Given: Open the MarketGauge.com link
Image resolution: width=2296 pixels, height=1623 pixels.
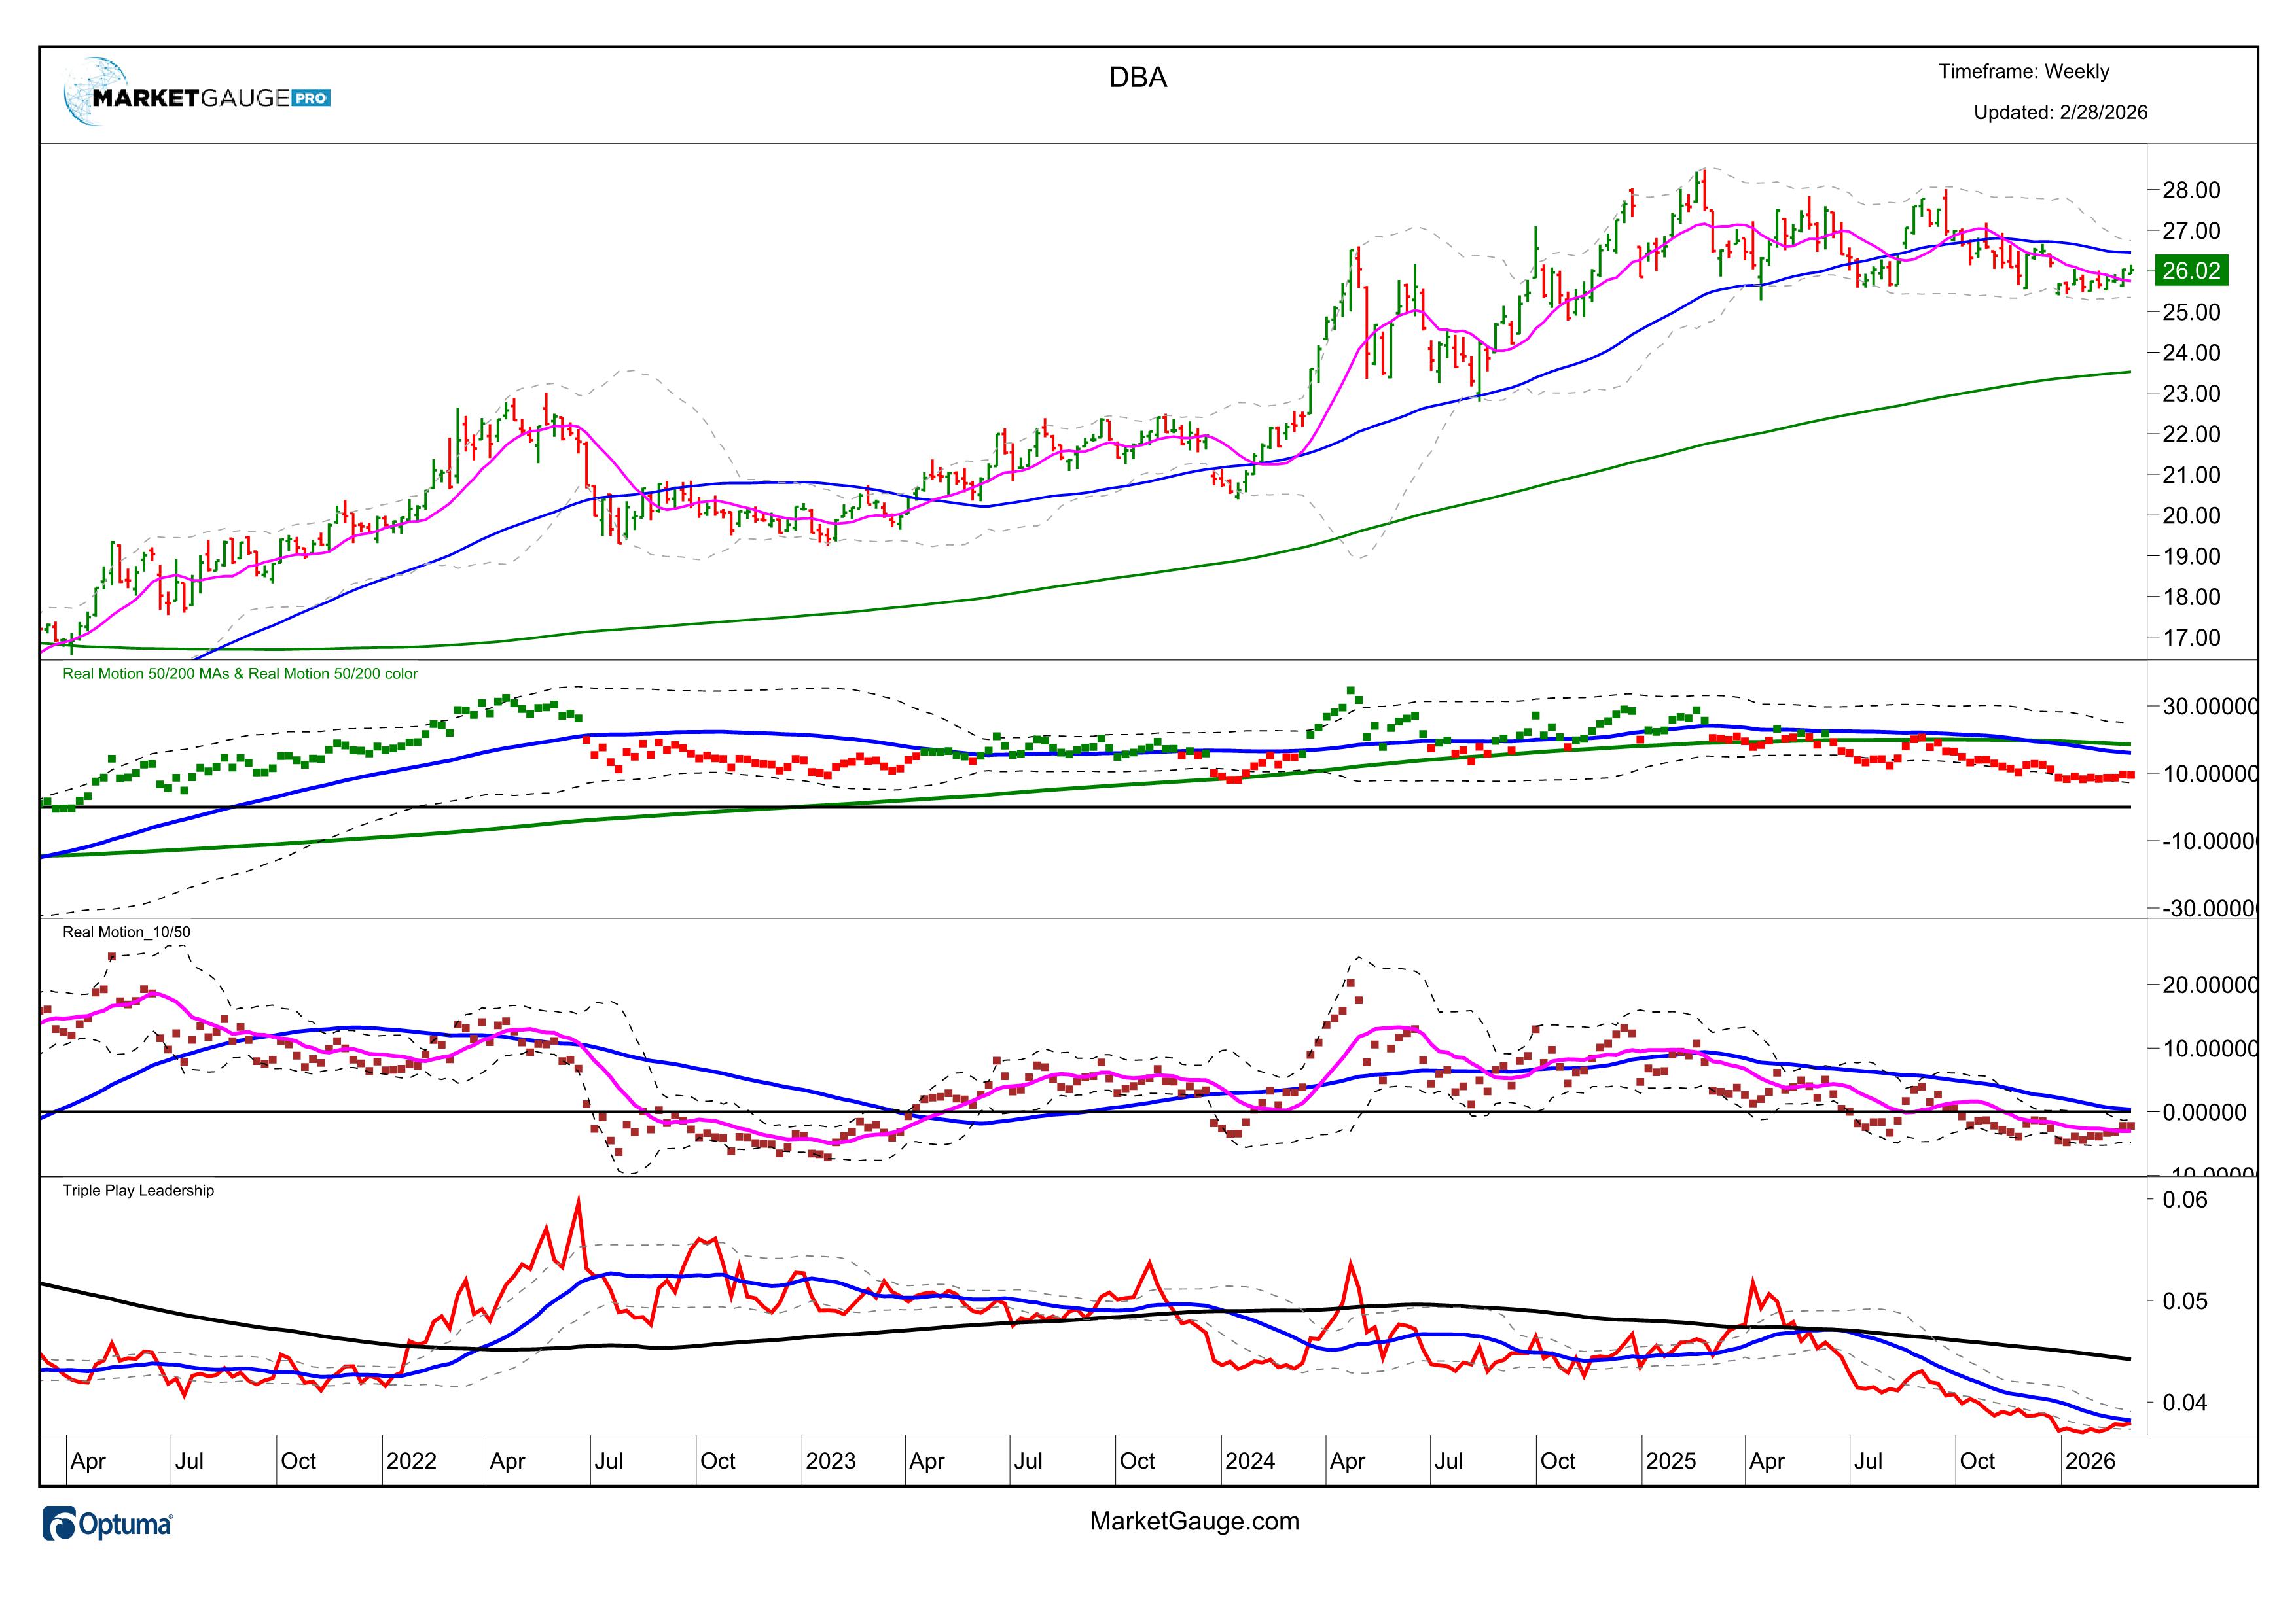Looking at the screenshot, I should (1194, 1521).
